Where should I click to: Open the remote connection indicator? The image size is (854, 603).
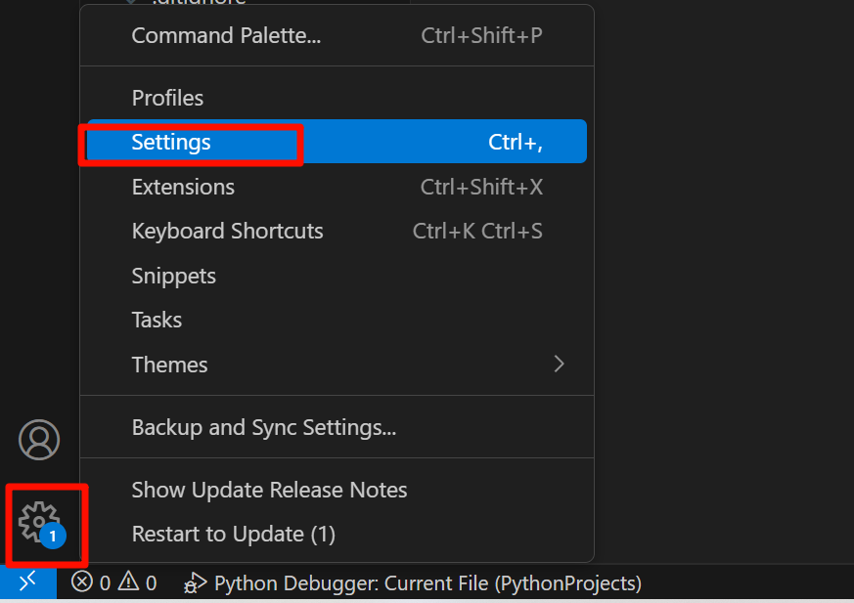point(27,582)
